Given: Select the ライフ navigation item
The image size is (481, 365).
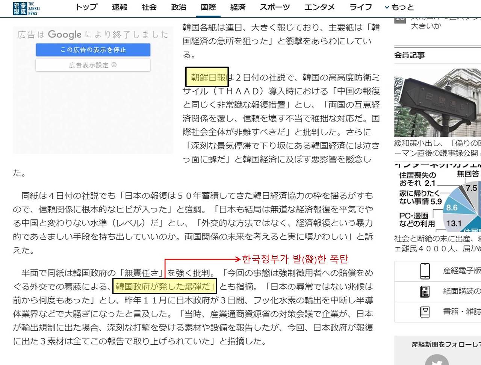Looking at the screenshot, I should [x=361, y=7].
